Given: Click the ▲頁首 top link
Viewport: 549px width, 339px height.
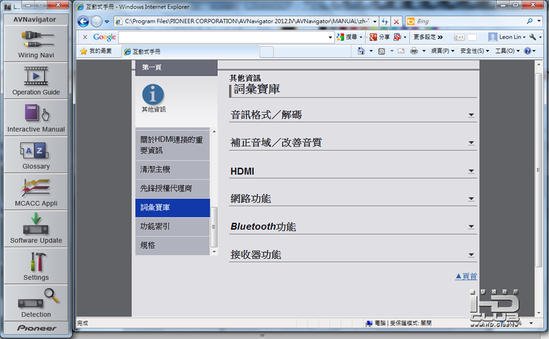Looking at the screenshot, I should [x=466, y=277].
